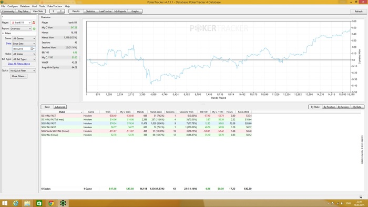Collapse the left sidebar with the arrow icon
This screenshot has width=368, height=207.
tap(3, 17)
